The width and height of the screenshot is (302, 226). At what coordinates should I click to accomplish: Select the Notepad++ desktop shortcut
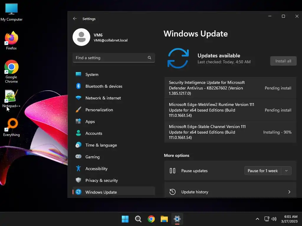pos(12,99)
